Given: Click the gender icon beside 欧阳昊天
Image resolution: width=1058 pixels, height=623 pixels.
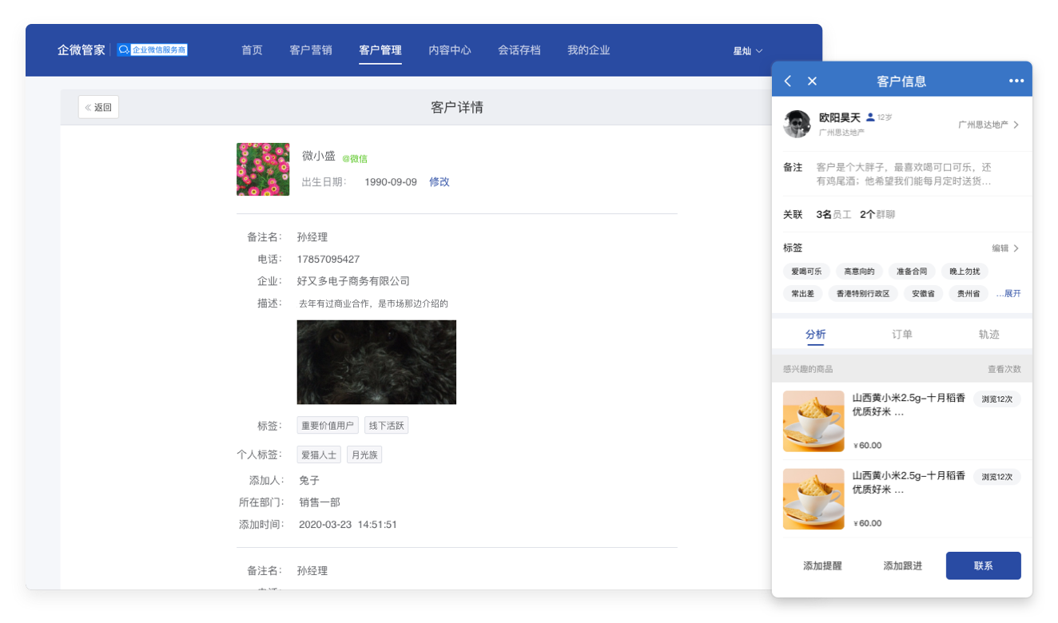Looking at the screenshot, I should coord(870,117).
